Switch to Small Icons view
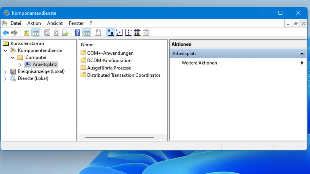 point(120,33)
